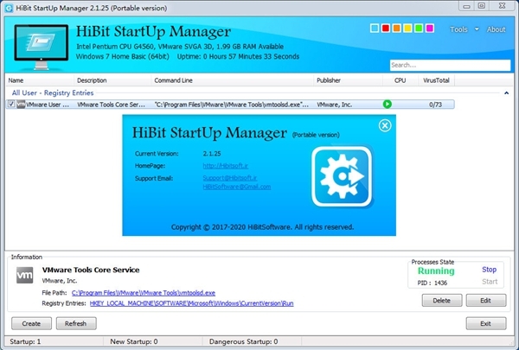Edit the selected startup entry
The width and height of the screenshot is (519, 350).
[x=486, y=301]
